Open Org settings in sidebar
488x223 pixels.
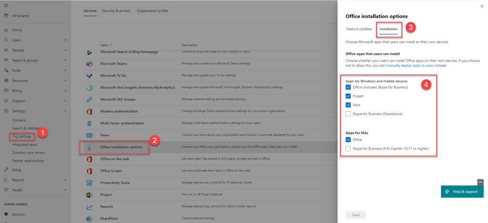[x=22, y=136]
